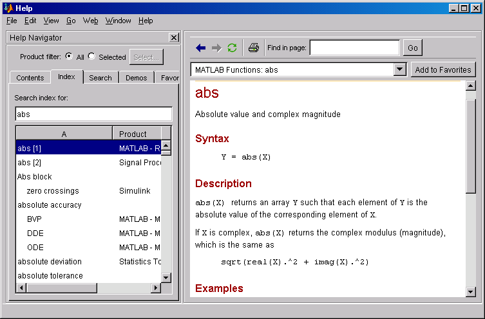Select the zero crossings Simulink entry
The image size is (485, 319).
[88, 191]
